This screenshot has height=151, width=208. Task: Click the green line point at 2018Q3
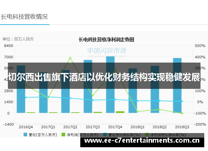[x=182, y=113]
